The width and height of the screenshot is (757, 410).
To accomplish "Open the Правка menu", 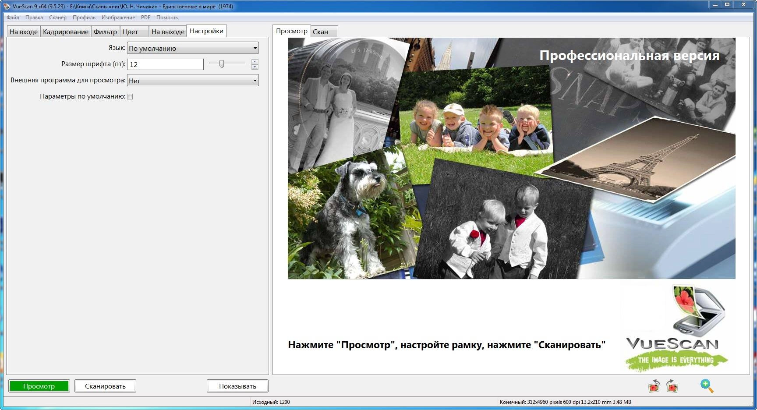I will (x=34, y=18).
